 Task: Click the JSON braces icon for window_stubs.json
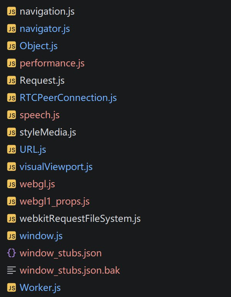[x=12, y=253]
